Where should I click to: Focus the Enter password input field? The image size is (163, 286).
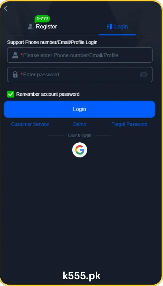[x=80, y=75]
